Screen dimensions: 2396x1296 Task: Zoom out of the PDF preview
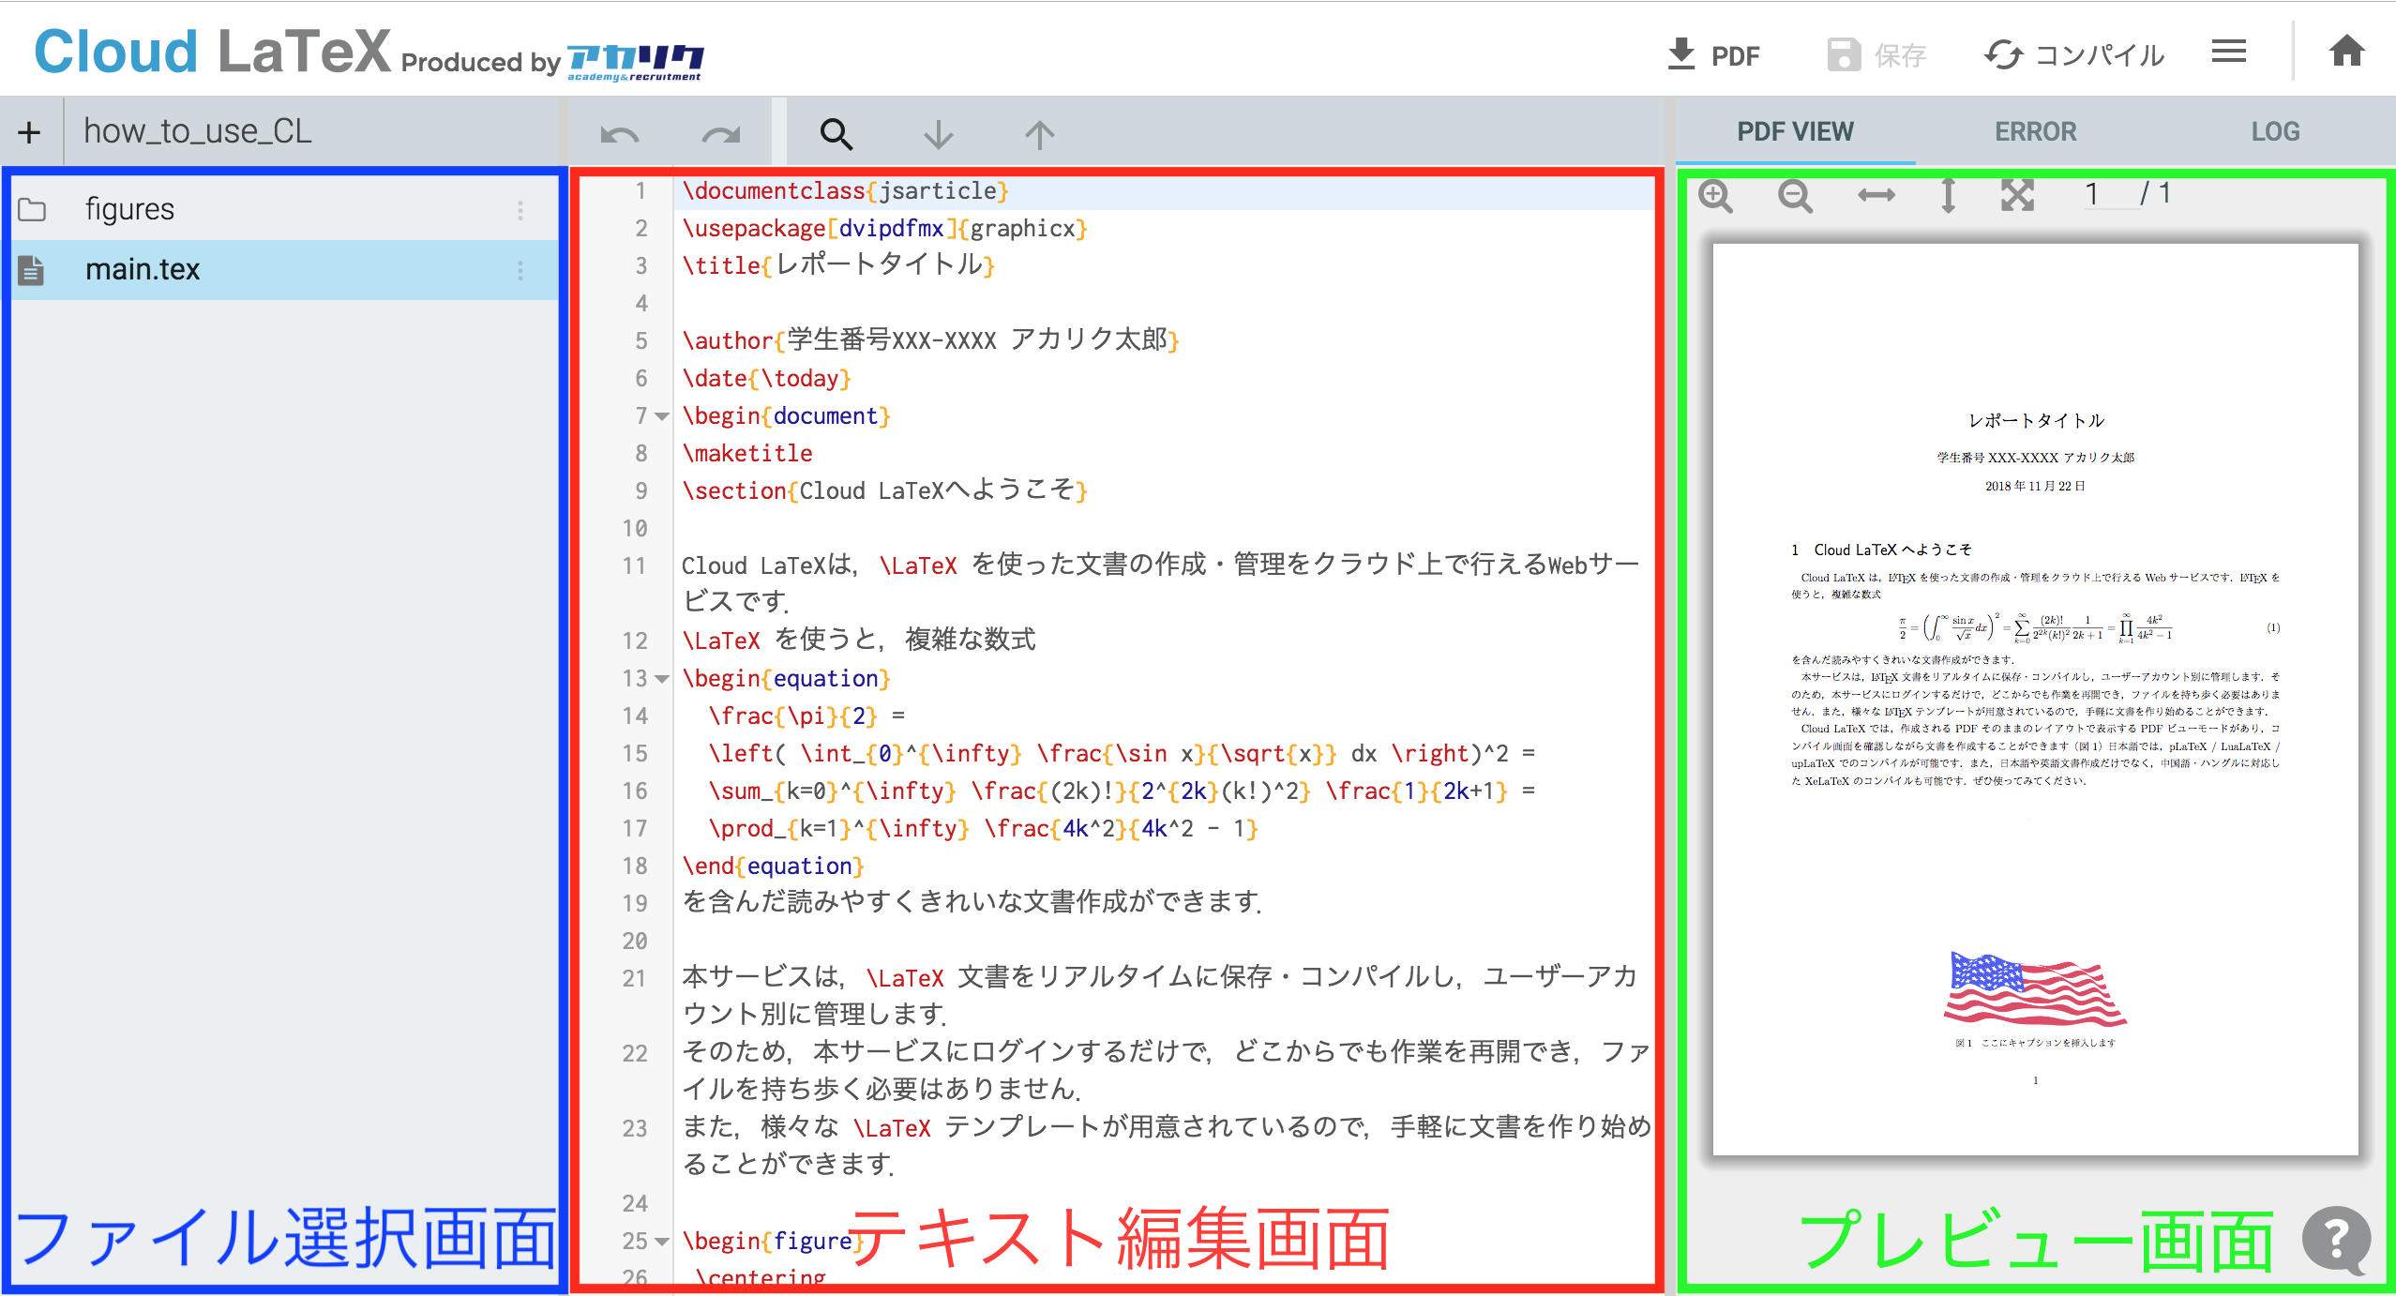[1795, 195]
